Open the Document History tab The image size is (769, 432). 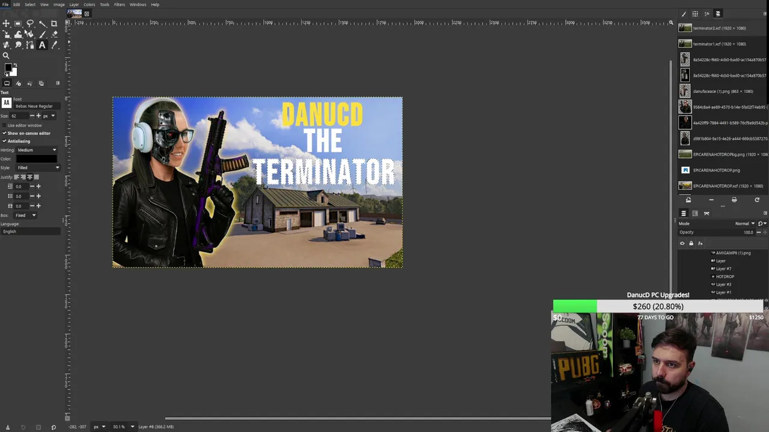(x=718, y=14)
